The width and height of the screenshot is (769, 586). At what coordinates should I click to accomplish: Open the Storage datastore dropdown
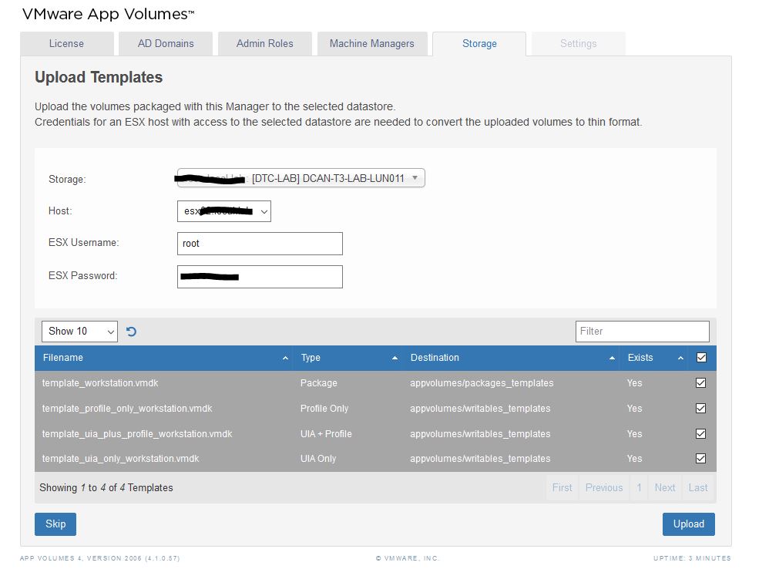[x=301, y=178]
